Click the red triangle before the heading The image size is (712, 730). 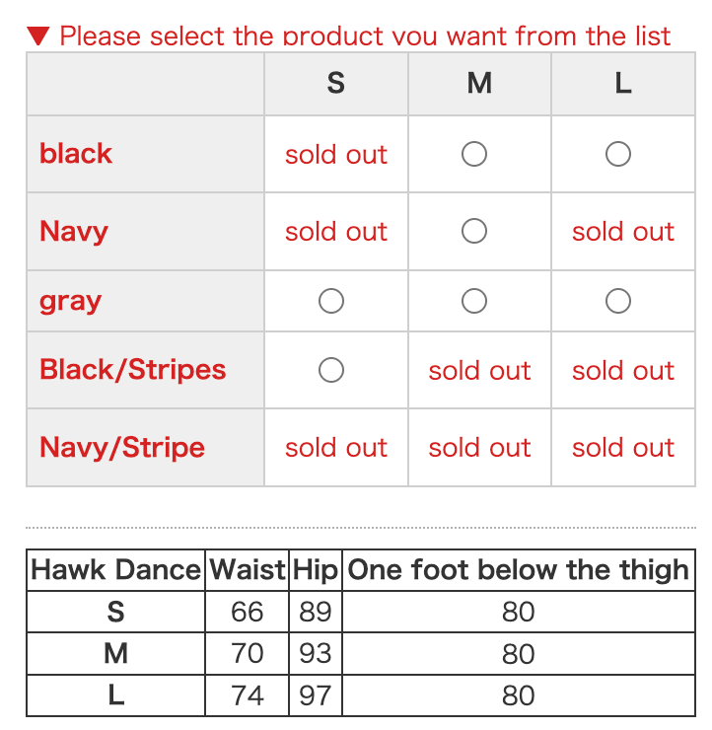38,36
